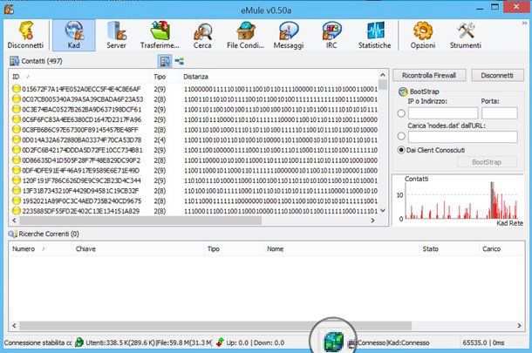The height and width of the screenshot is (353, 532).
Task: Click the eMule app icon in title bar
Action: point(10,10)
